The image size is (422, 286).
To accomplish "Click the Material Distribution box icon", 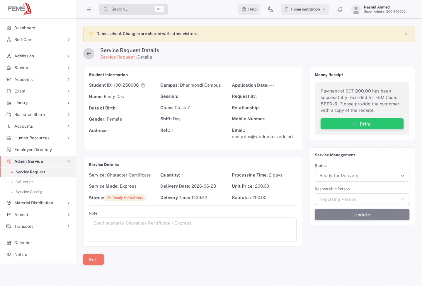I will [9, 203].
